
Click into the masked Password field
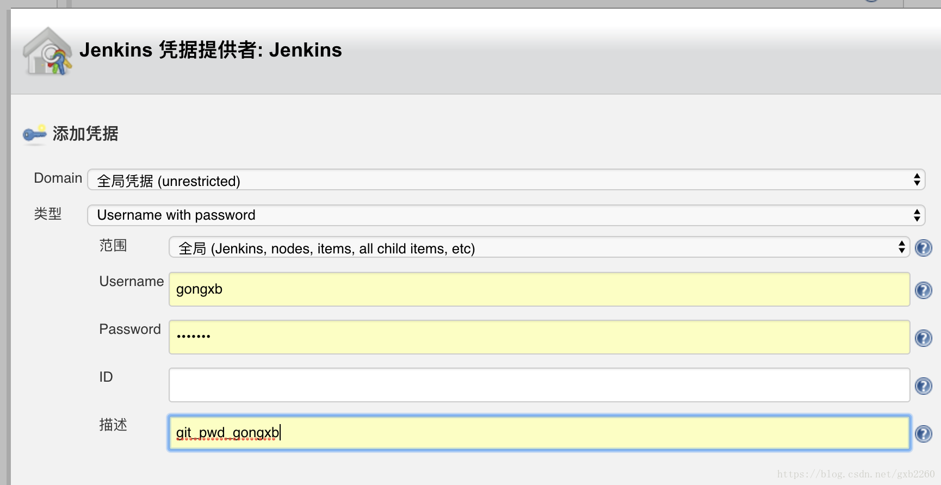pyautogui.click(x=538, y=337)
